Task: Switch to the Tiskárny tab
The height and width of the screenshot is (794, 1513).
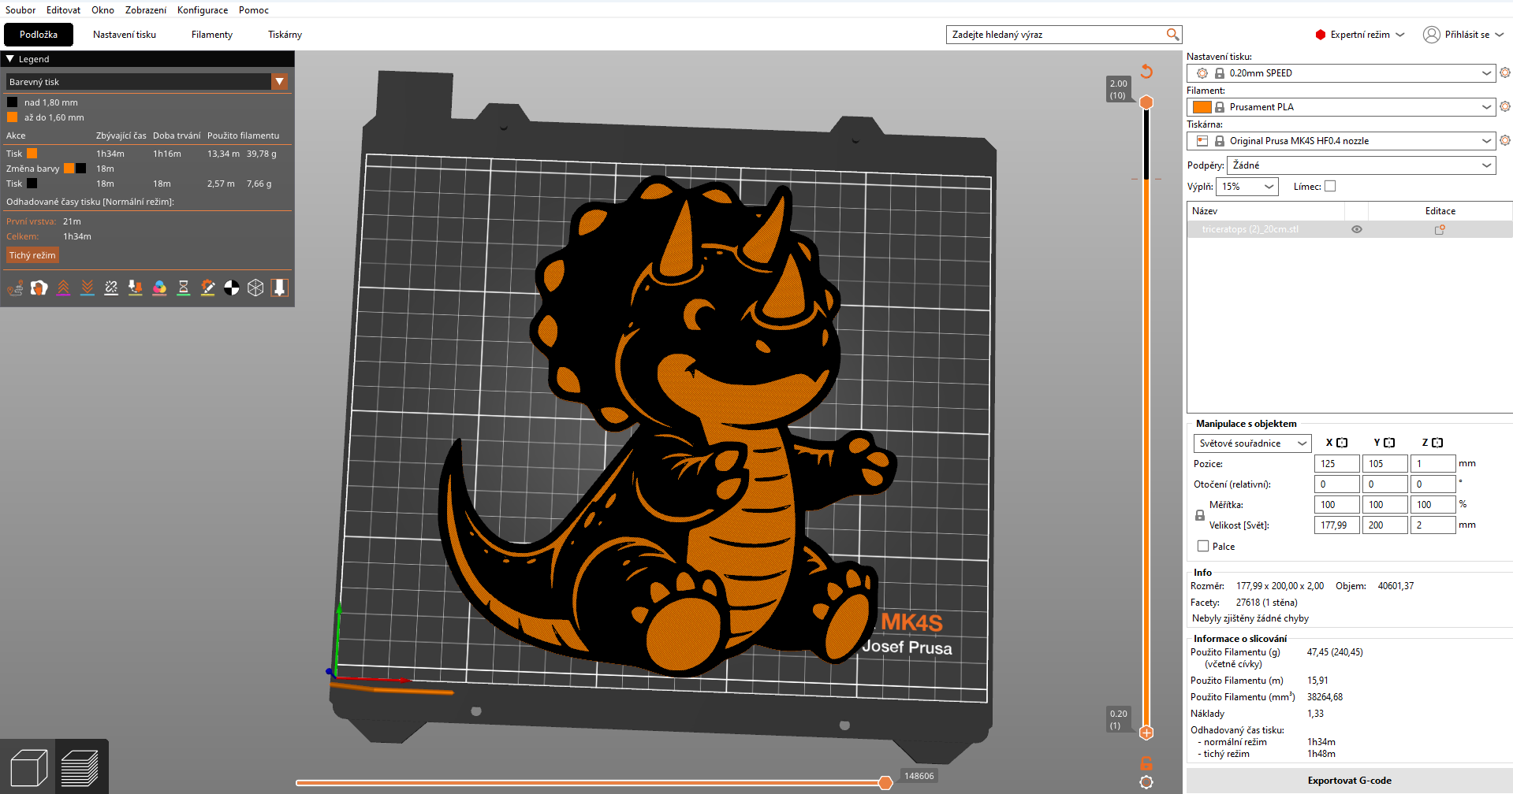Action: click(x=285, y=35)
